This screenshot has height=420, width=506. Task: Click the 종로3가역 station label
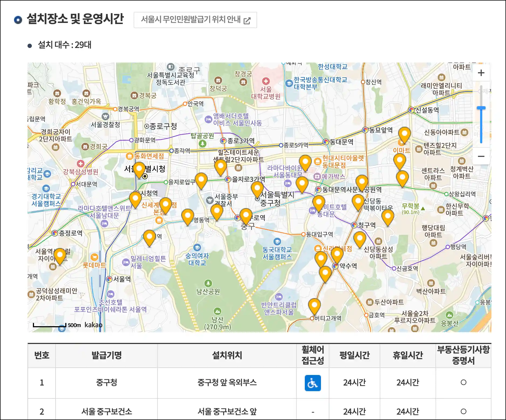(x=241, y=141)
